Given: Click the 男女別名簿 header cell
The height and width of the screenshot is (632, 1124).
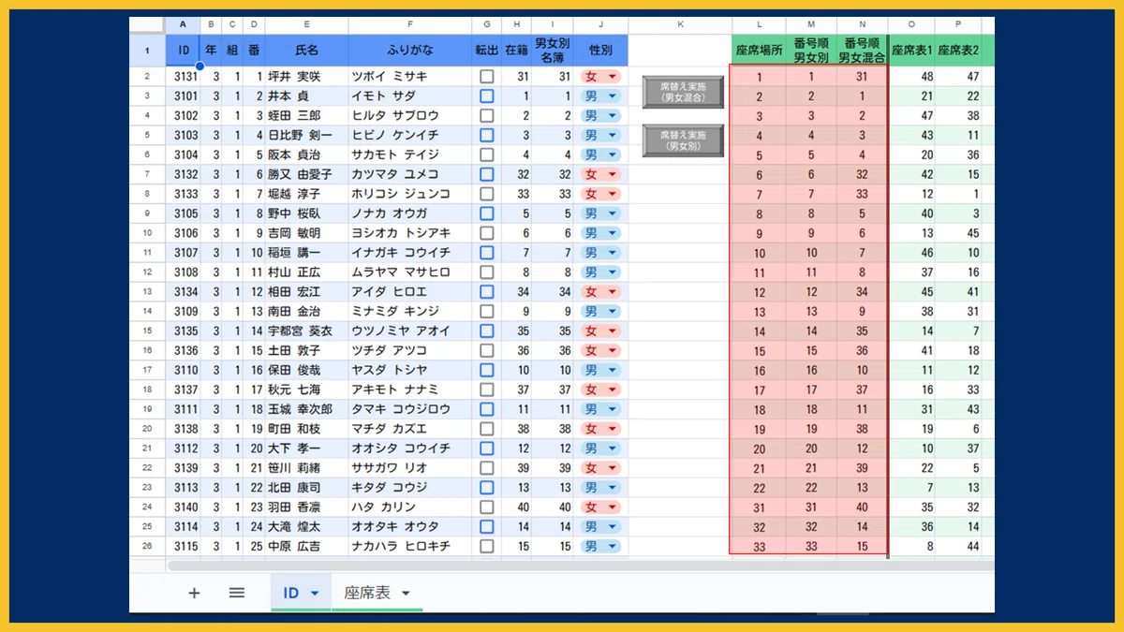Looking at the screenshot, I should (x=552, y=51).
